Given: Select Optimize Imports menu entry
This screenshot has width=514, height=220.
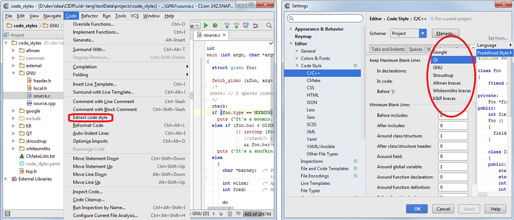Looking at the screenshot, I should point(127,141).
